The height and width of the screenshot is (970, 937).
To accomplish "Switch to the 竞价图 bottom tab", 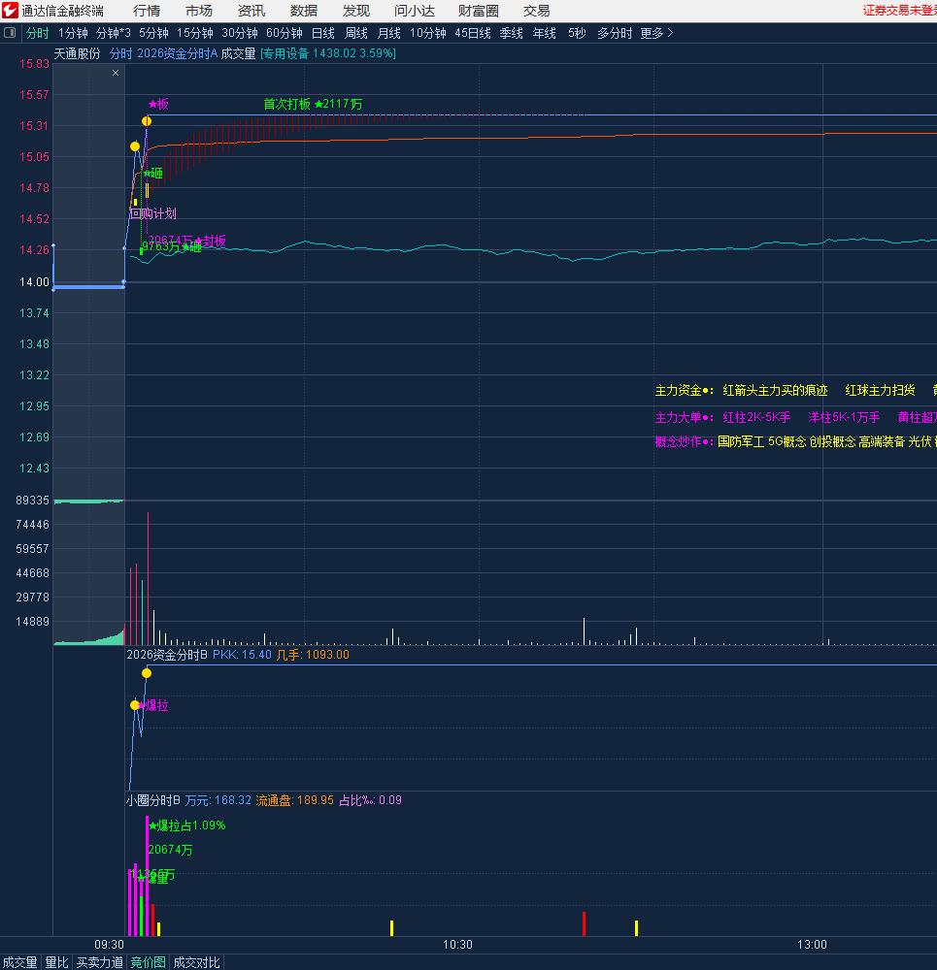I will 148,962.
